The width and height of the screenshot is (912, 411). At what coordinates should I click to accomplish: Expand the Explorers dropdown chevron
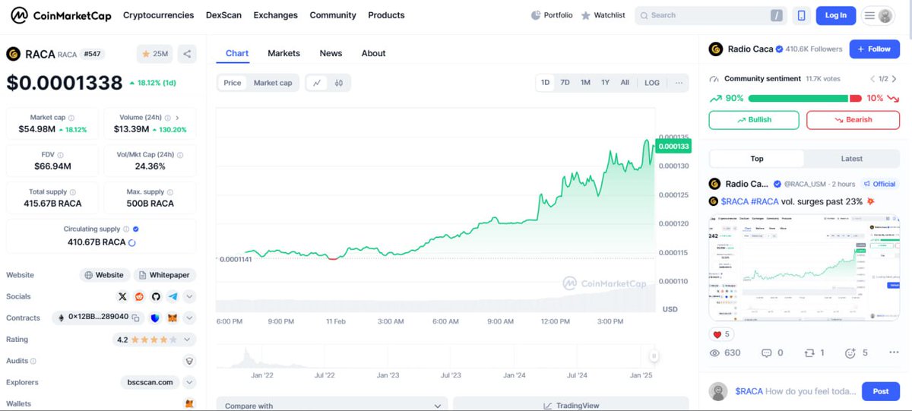click(x=190, y=382)
